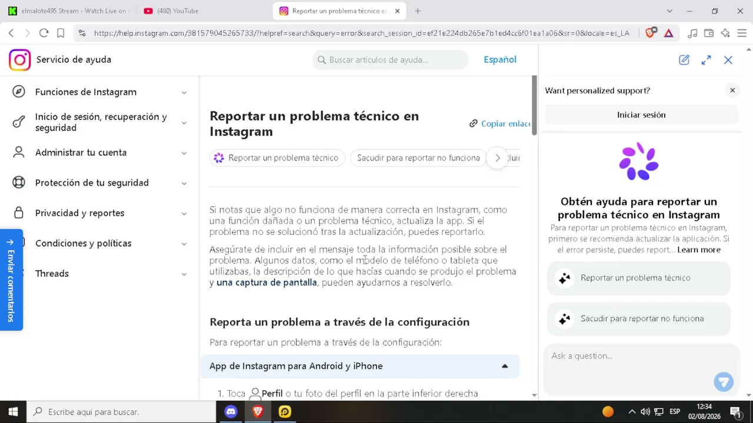Click Copiar enlace link
The image size is (753, 423).
tap(505, 123)
